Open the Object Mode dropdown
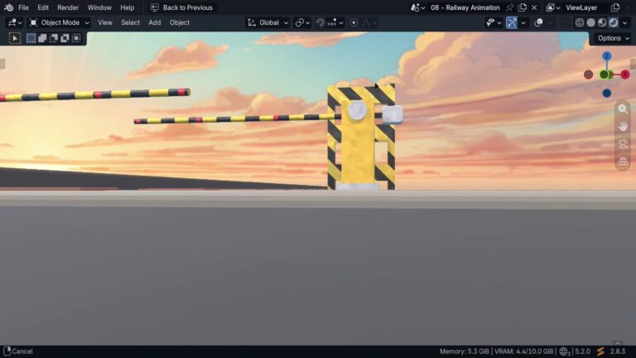 tap(60, 22)
